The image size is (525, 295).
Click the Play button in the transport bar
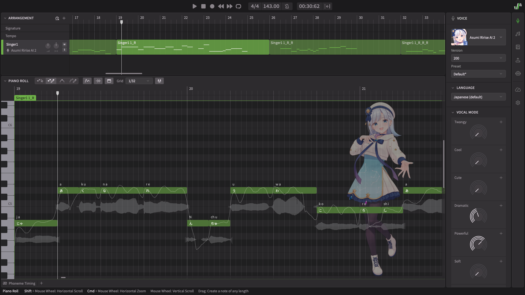click(194, 6)
